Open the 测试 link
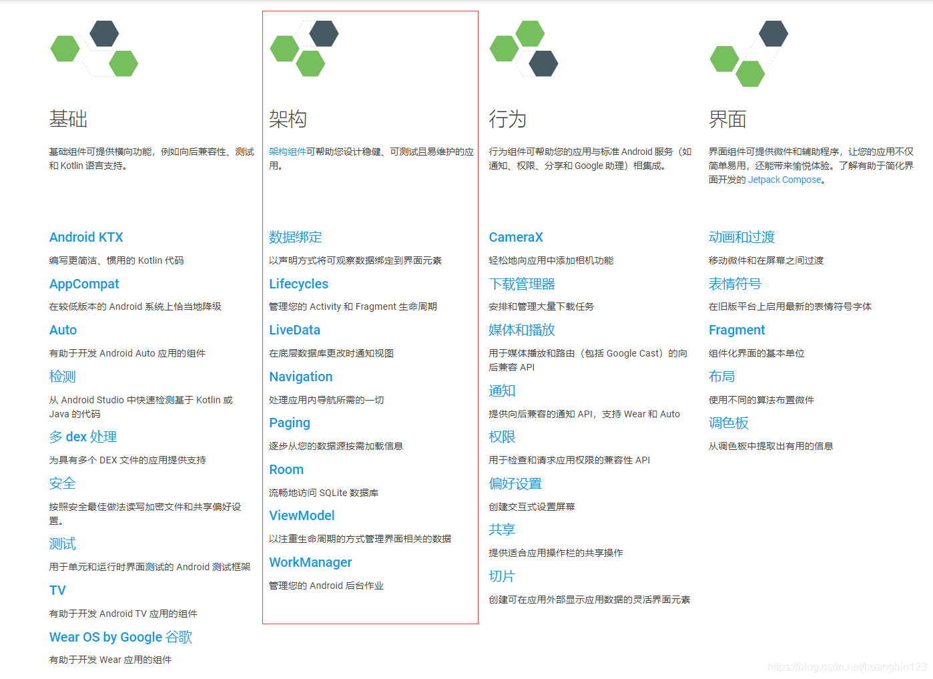This screenshot has width=933, height=679. tap(63, 543)
